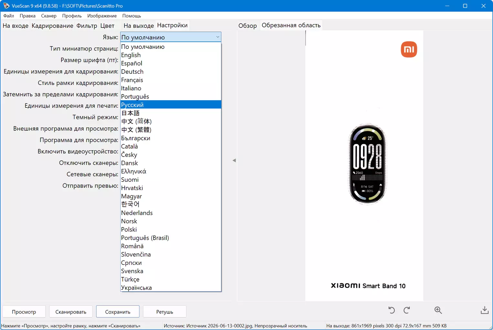The image size is (493, 330).
Task: Click the Просмотр button
Action: pyautogui.click(x=24, y=312)
